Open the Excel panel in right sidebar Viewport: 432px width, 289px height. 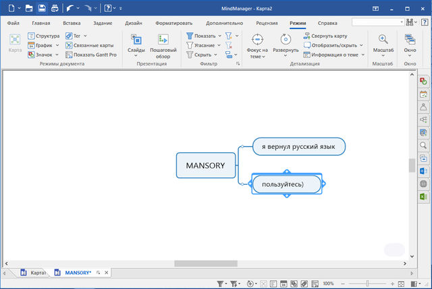pos(423,196)
